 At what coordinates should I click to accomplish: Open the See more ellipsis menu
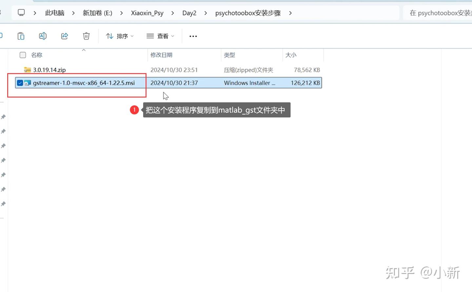[x=193, y=36]
